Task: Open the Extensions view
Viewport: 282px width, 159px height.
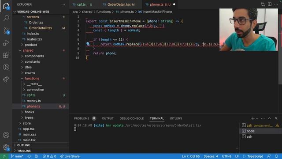Action: (x=6, y=55)
